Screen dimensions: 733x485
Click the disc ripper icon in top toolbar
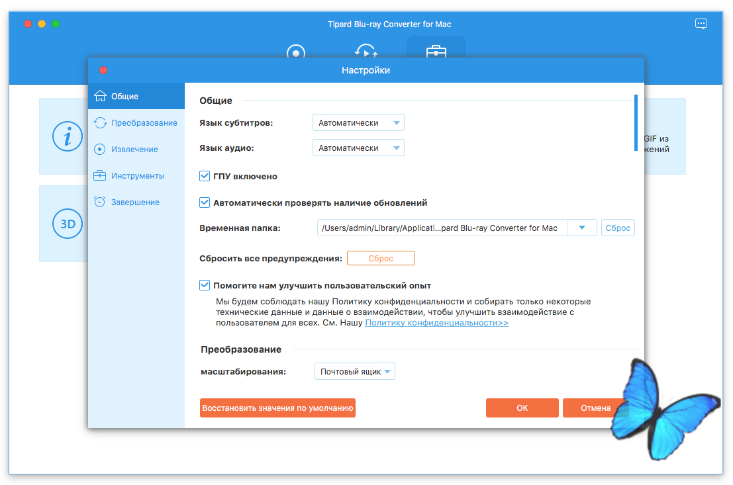296,51
